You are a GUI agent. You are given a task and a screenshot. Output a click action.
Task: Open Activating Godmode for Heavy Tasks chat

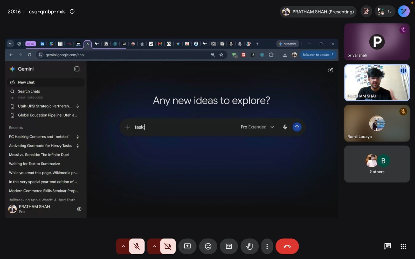40,146
